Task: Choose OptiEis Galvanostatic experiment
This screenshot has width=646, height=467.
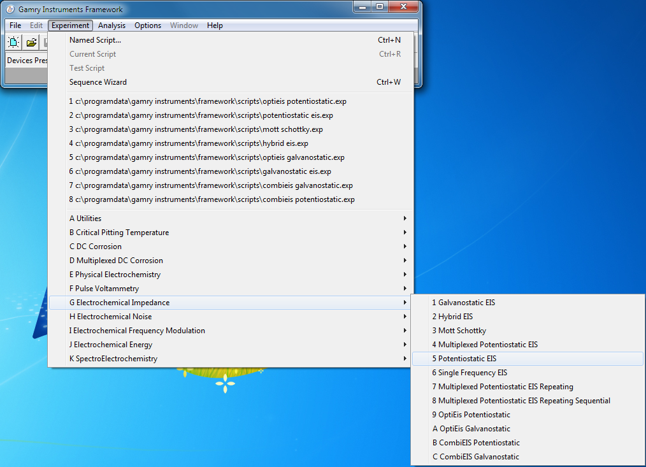Action: tap(528, 428)
